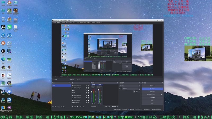Open mixer Options dropdown
The height and width of the screenshot is (119, 212).
(x=114, y=107)
